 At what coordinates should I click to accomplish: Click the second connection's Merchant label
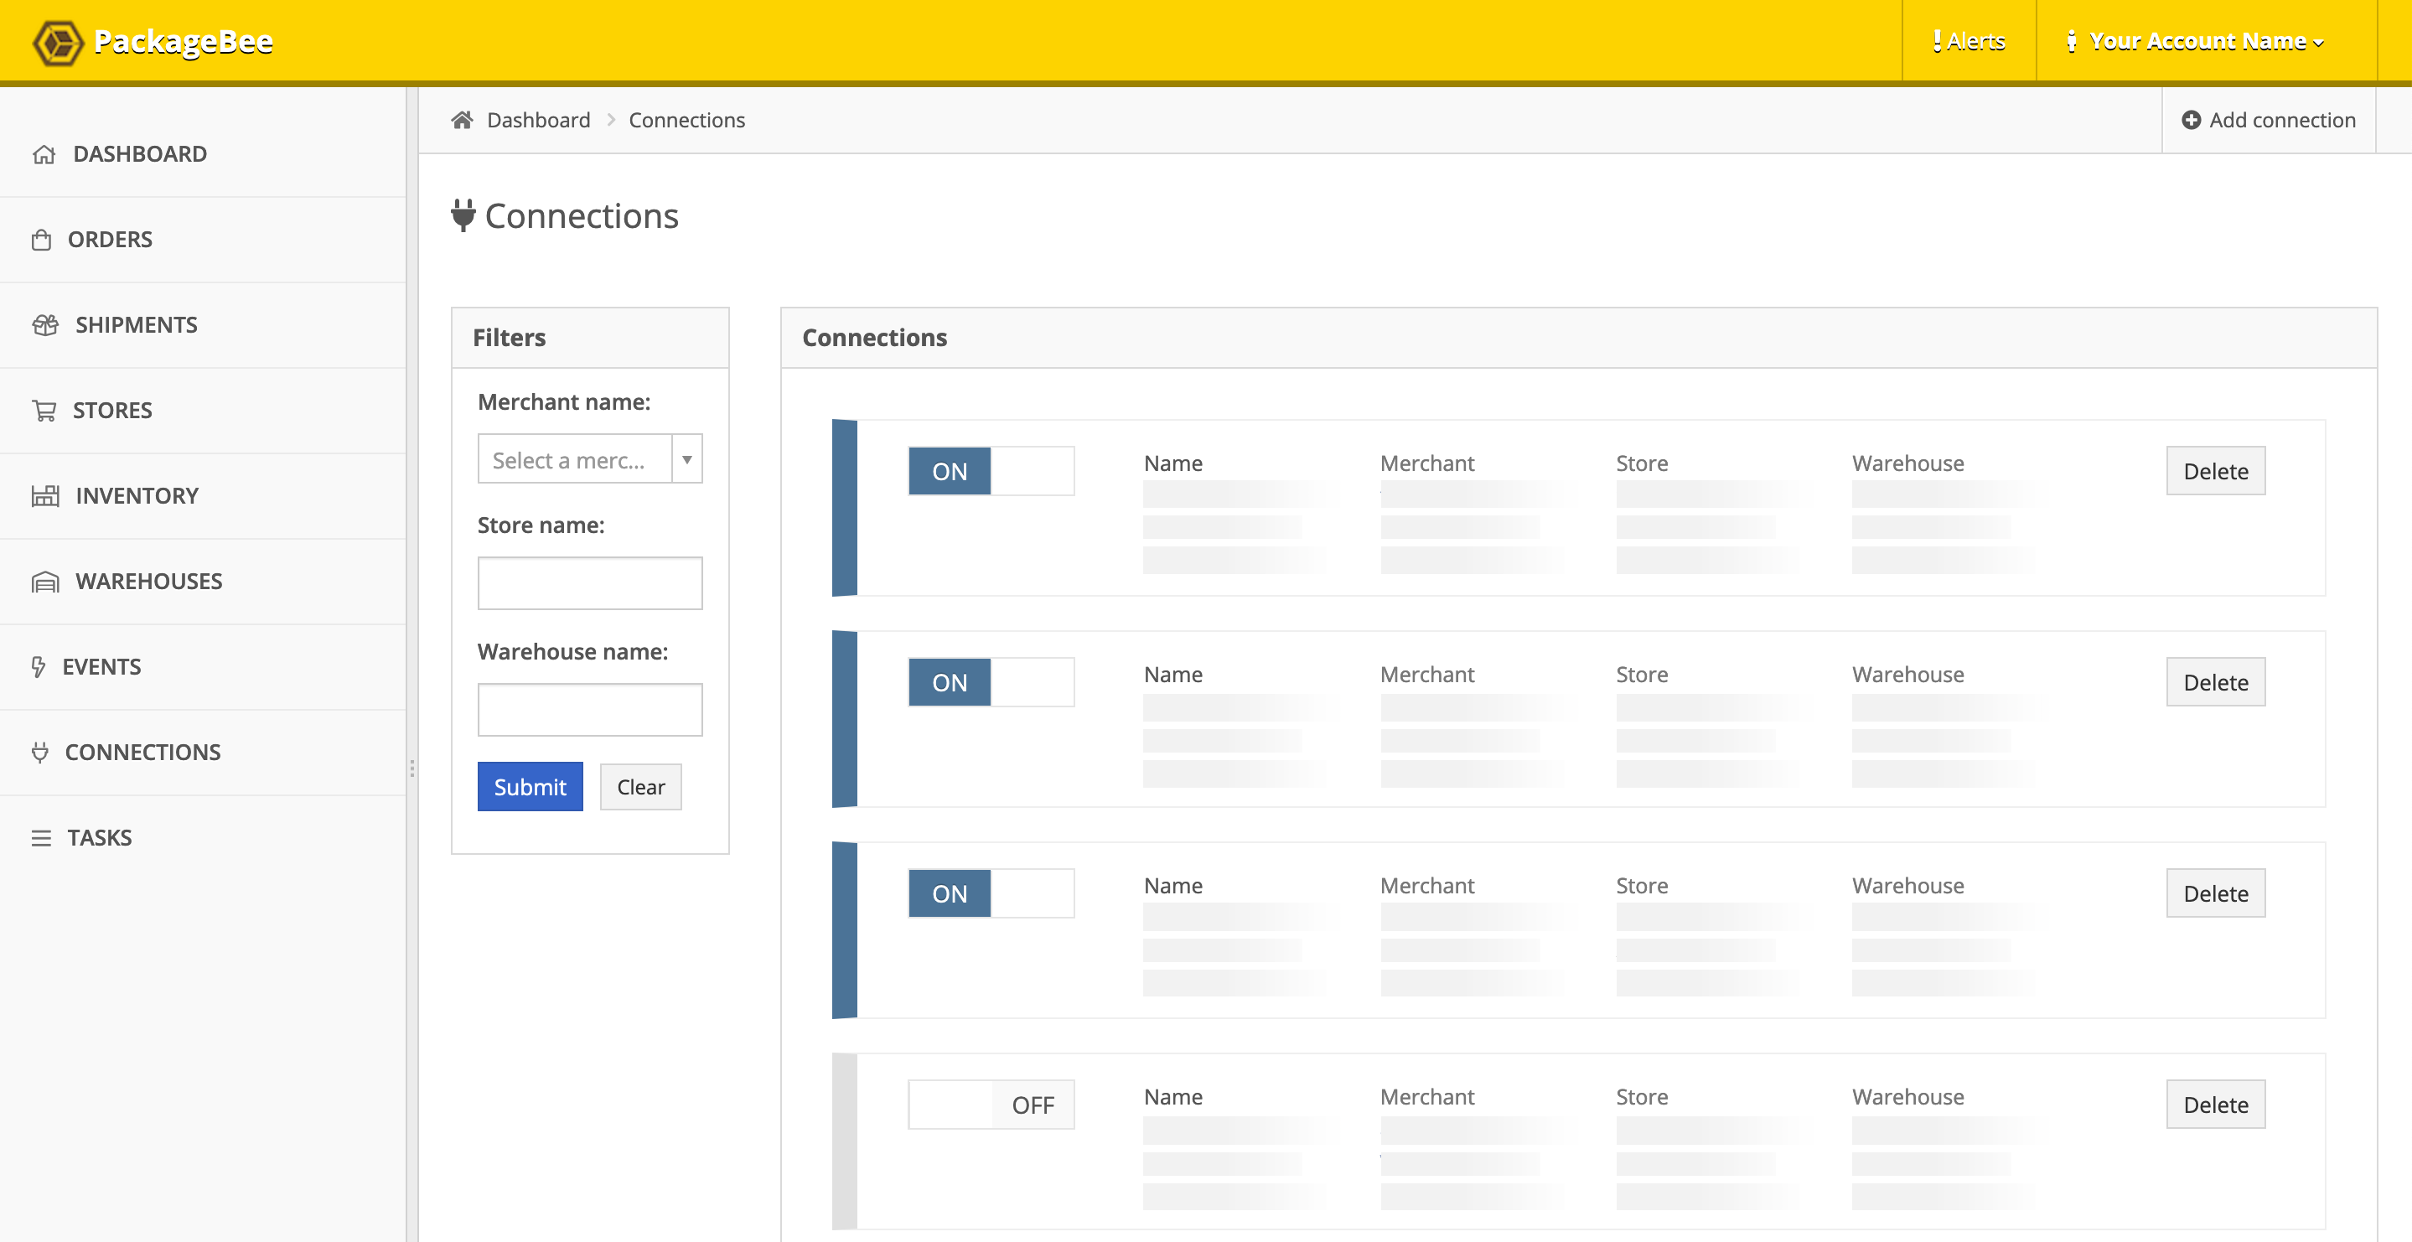coord(1427,675)
